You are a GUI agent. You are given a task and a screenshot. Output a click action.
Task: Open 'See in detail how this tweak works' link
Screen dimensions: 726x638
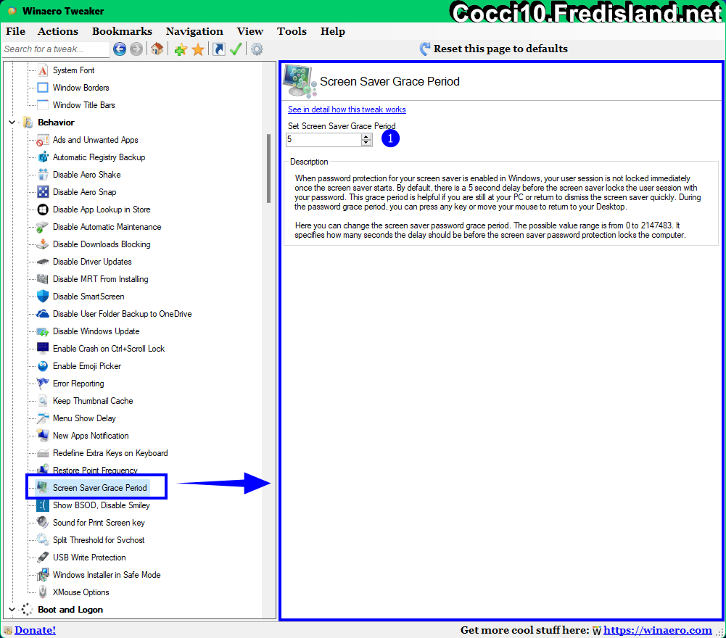pos(347,109)
